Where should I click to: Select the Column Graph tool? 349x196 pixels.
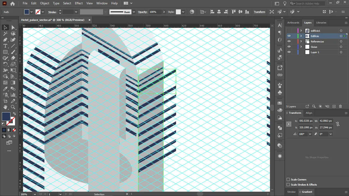pos(13,95)
